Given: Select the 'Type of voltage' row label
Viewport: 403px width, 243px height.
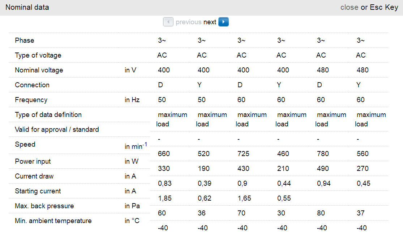Looking at the screenshot, I should click(x=38, y=55).
